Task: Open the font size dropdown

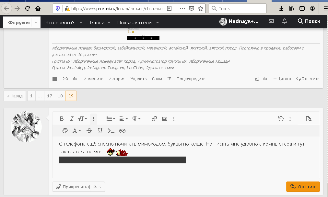Action: click(82, 119)
